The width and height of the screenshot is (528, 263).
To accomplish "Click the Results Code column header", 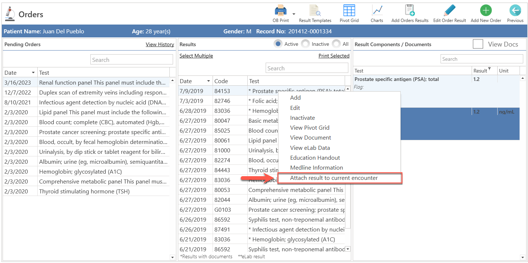I will 230,81.
